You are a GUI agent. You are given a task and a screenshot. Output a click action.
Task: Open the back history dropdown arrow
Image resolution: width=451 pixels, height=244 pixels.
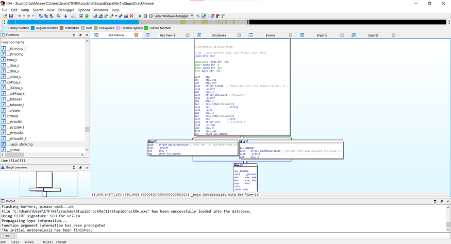(24, 16)
